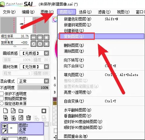
Task: Choose 向下合拼(C) menu entry
Action: coord(101,66)
